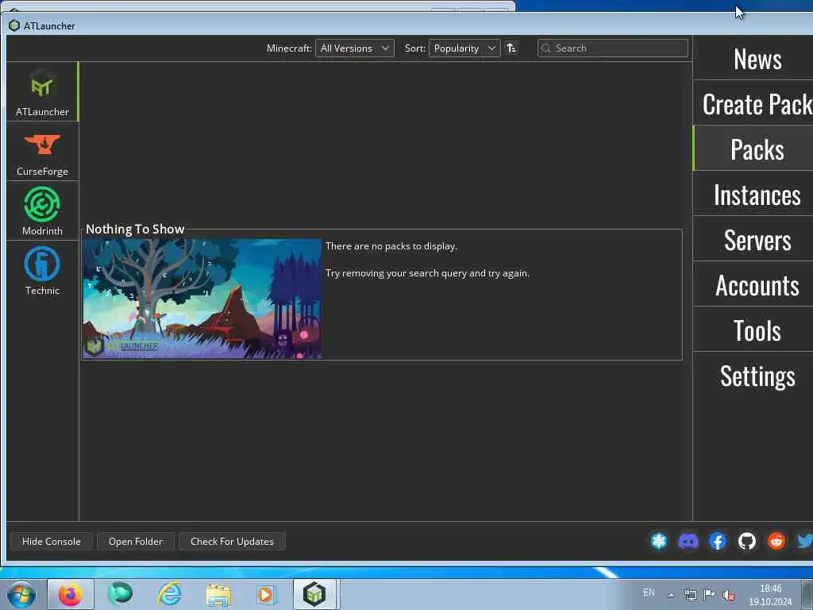Click the 'There are no packs to display.' text
The height and width of the screenshot is (610, 813).
click(391, 246)
